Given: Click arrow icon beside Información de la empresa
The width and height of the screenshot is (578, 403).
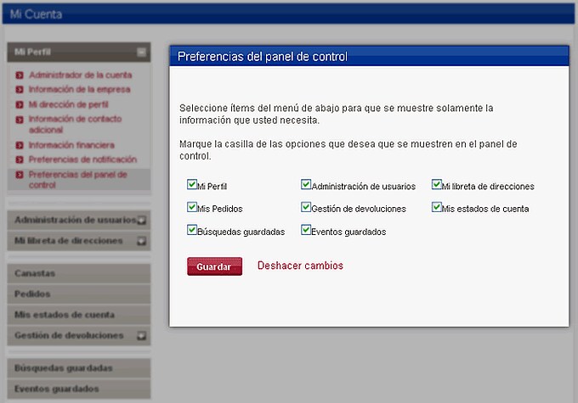Looking at the screenshot, I should point(20,89).
